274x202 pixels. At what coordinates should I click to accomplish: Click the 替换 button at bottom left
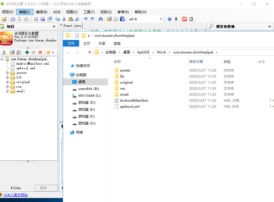coord(46,188)
